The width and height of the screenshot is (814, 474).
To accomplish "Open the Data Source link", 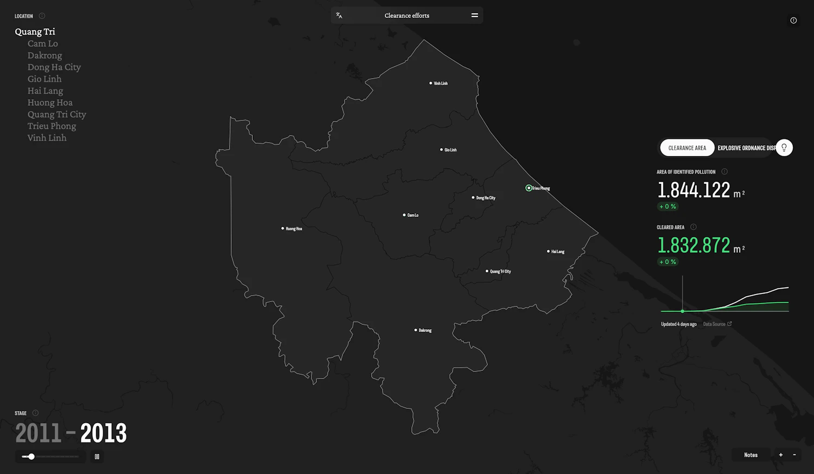I will [x=717, y=324].
